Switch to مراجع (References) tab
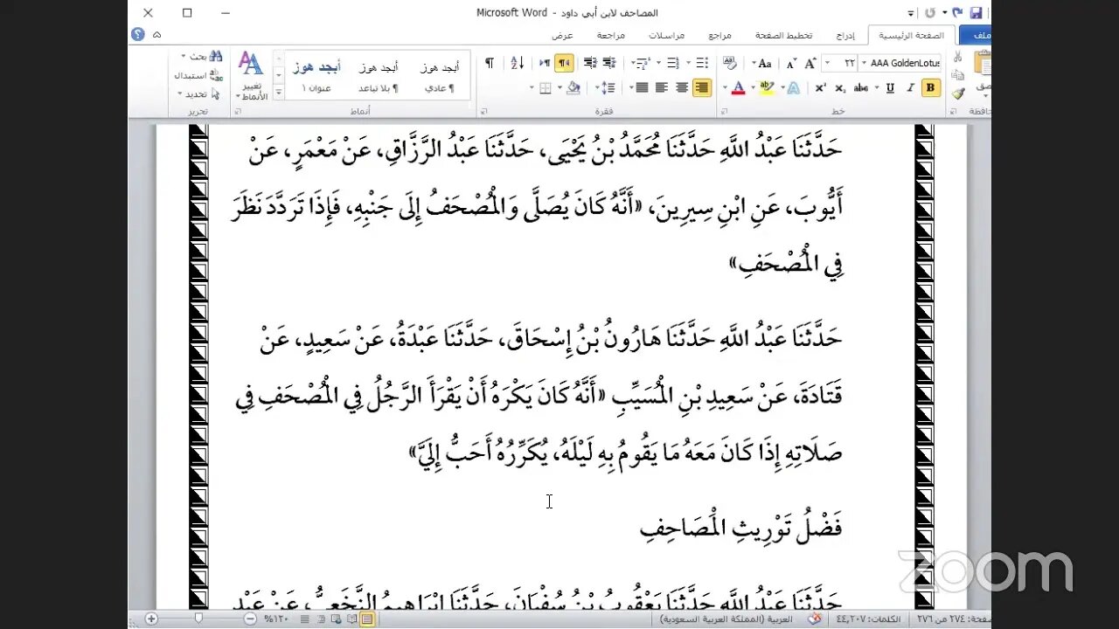Image resolution: width=1119 pixels, height=629 pixels. (720, 35)
